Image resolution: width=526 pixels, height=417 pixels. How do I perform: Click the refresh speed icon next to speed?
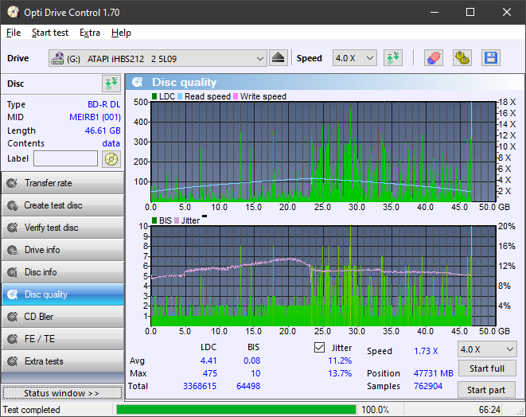[x=392, y=58]
